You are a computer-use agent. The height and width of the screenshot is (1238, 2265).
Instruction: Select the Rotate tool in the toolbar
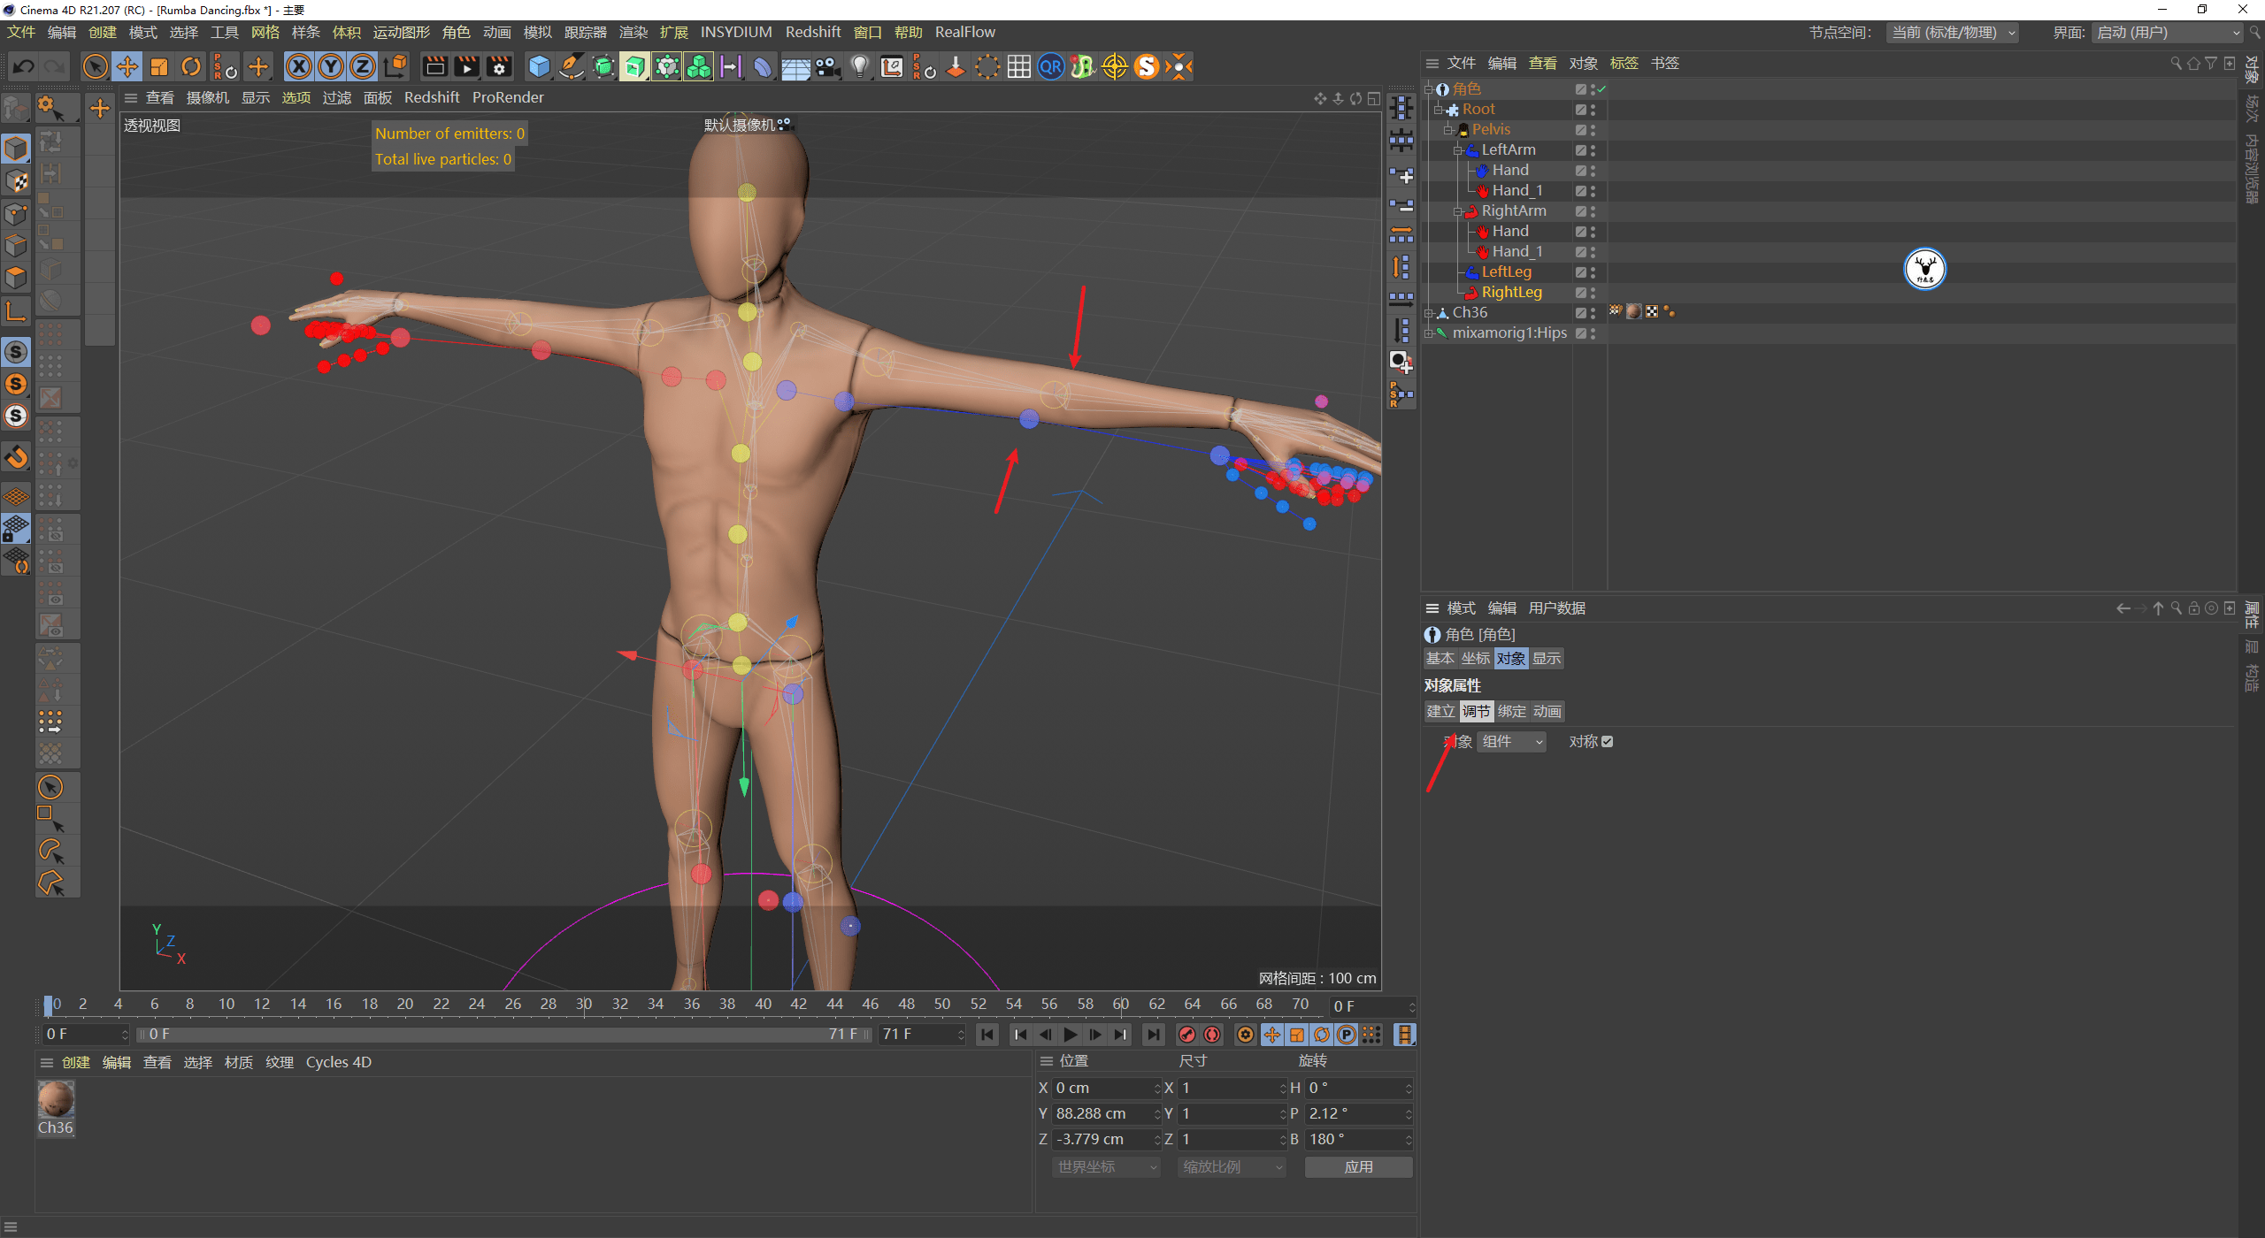(191, 66)
